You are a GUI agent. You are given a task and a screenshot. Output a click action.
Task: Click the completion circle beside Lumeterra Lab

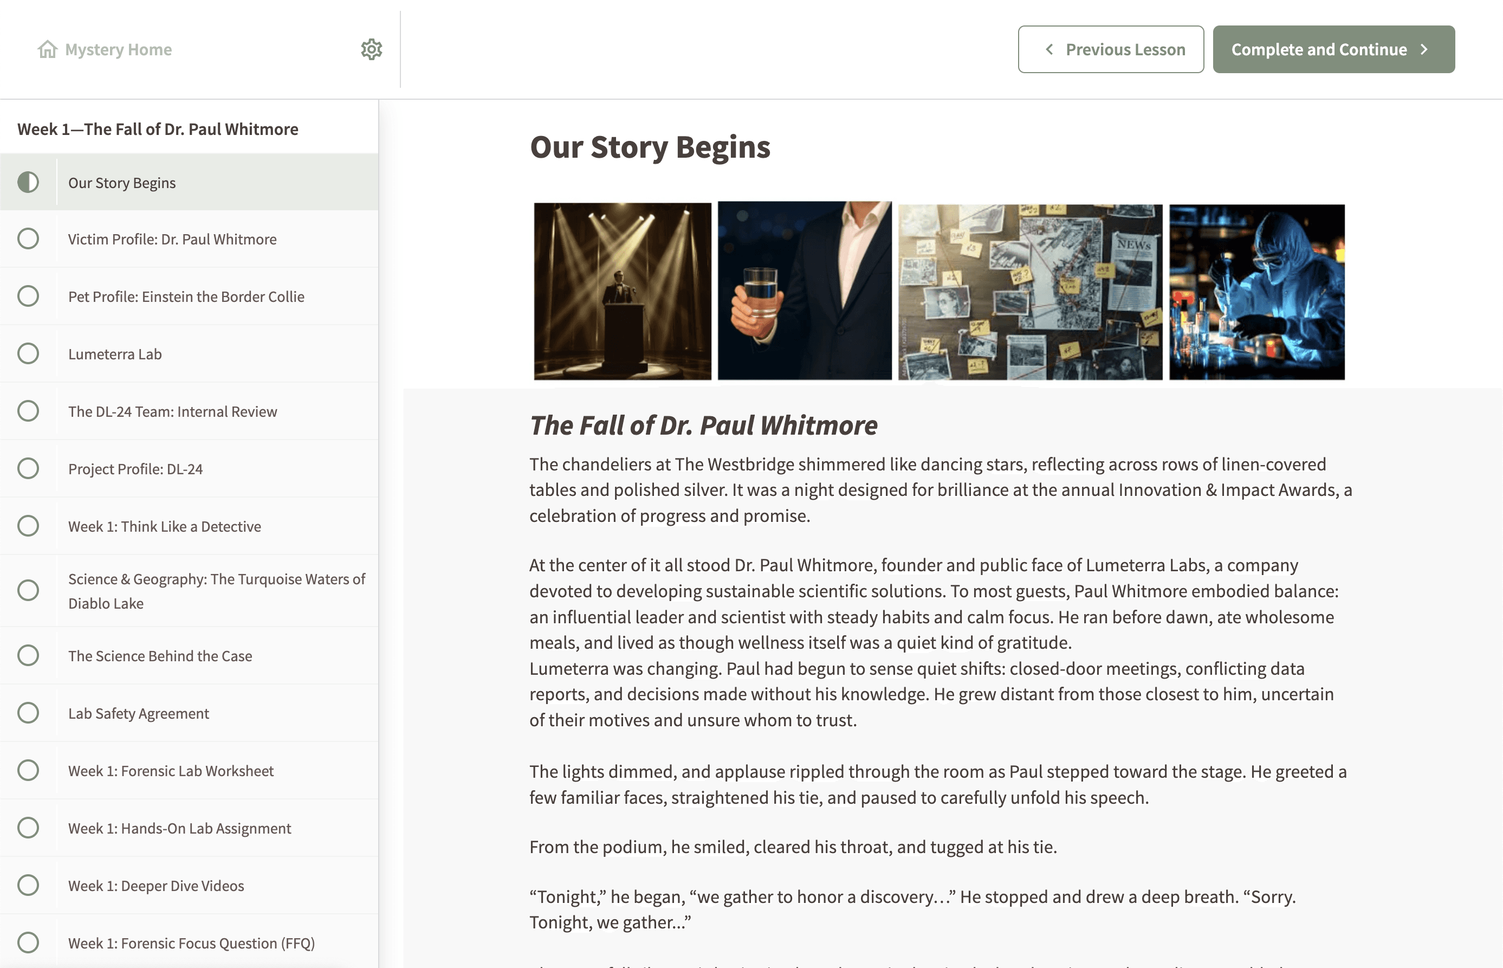28,353
